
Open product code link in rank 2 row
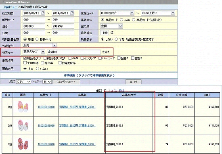click(46, 125)
